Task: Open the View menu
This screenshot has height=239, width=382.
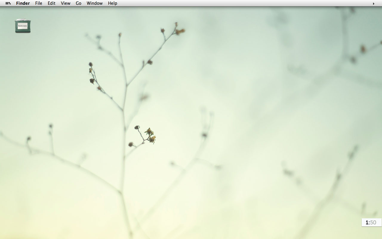Action: (66, 3)
